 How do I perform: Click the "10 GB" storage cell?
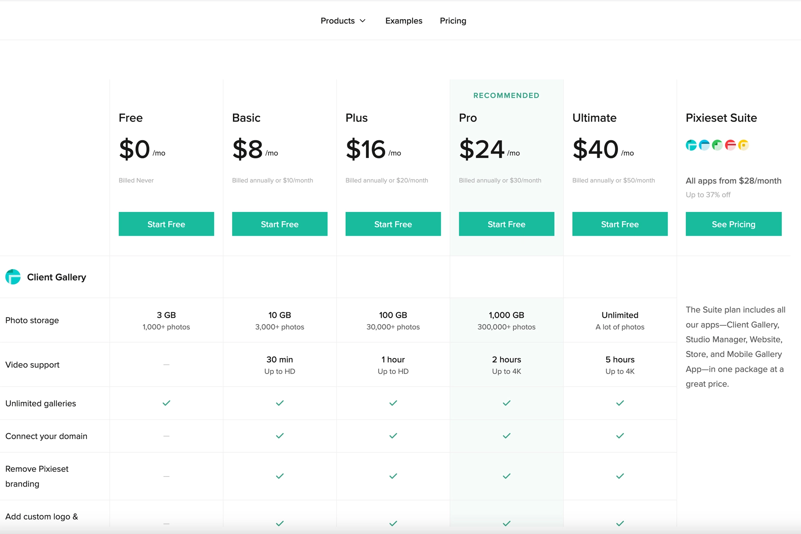tap(280, 321)
